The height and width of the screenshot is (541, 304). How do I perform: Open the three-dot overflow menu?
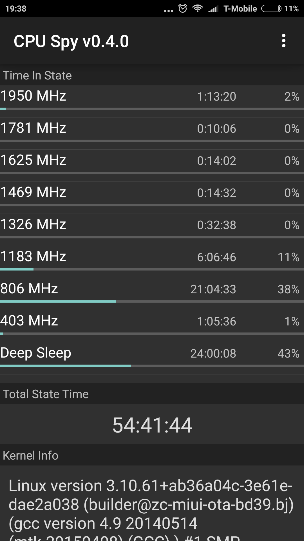pyautogui.click(x=283, y=41)
